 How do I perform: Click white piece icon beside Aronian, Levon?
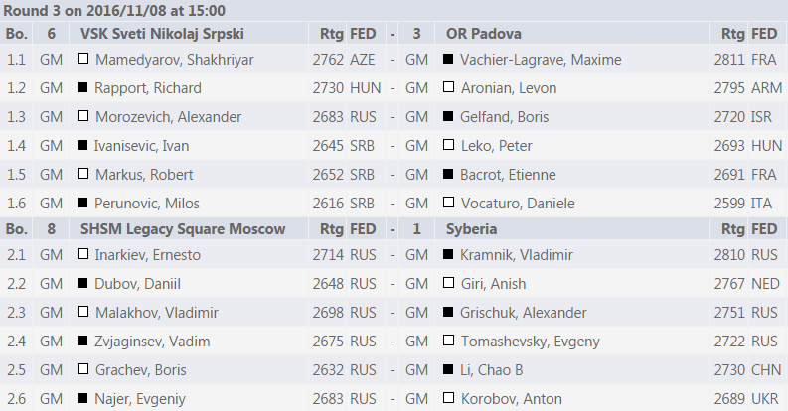click(451, 88)
